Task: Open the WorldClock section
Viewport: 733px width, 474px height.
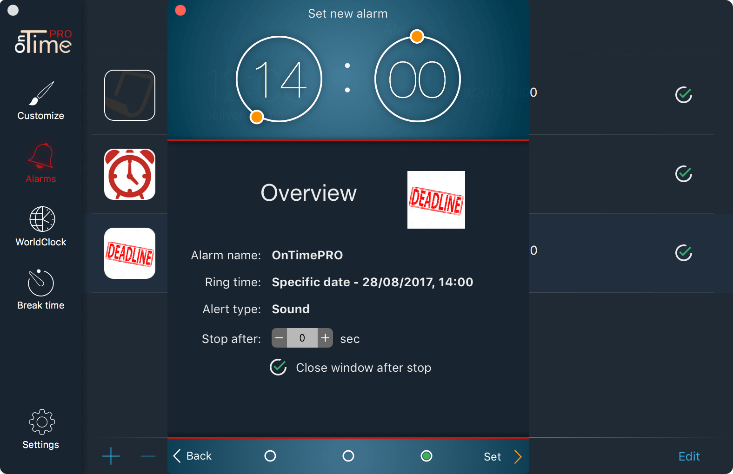Action: pyautogui.click(x=41, y=226)
